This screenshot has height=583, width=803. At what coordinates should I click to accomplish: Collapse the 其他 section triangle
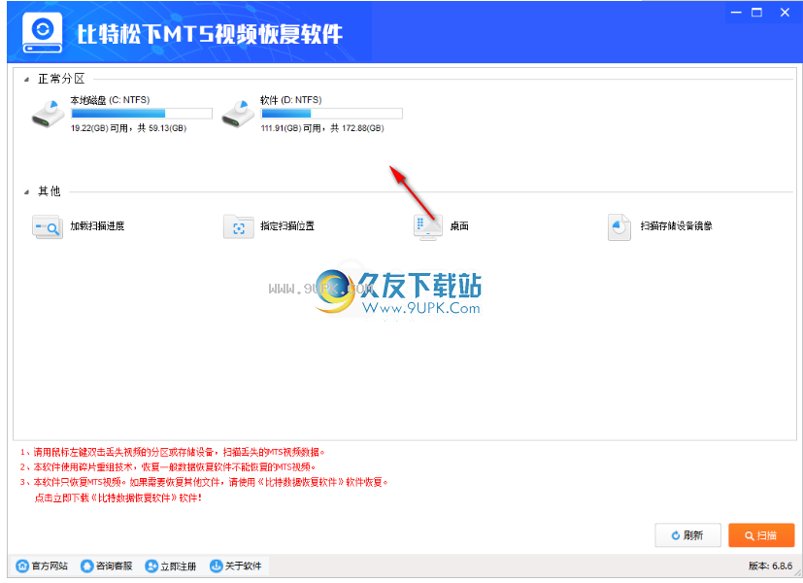[x=26, y=192]
